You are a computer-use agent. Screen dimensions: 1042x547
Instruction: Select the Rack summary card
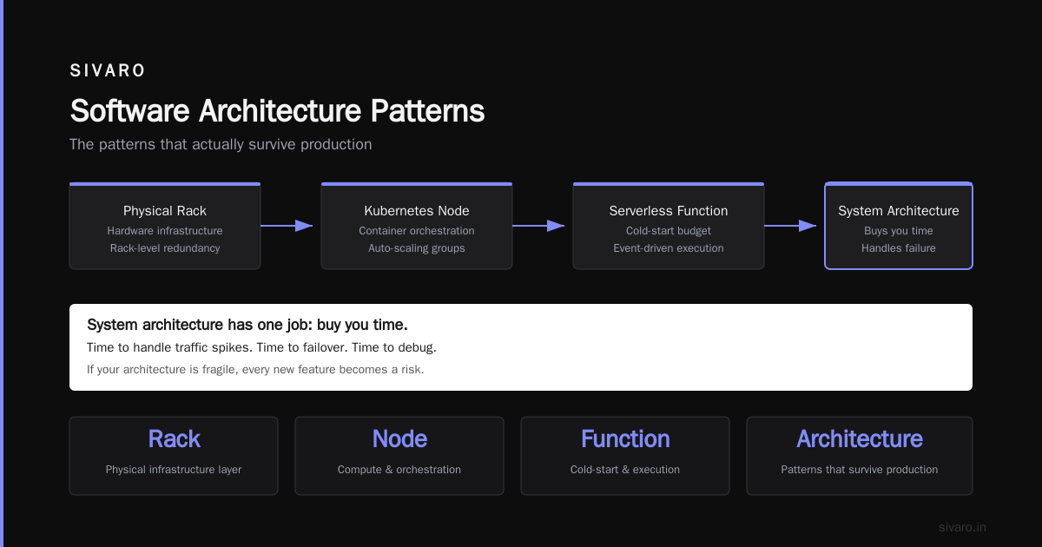[174, 456]
